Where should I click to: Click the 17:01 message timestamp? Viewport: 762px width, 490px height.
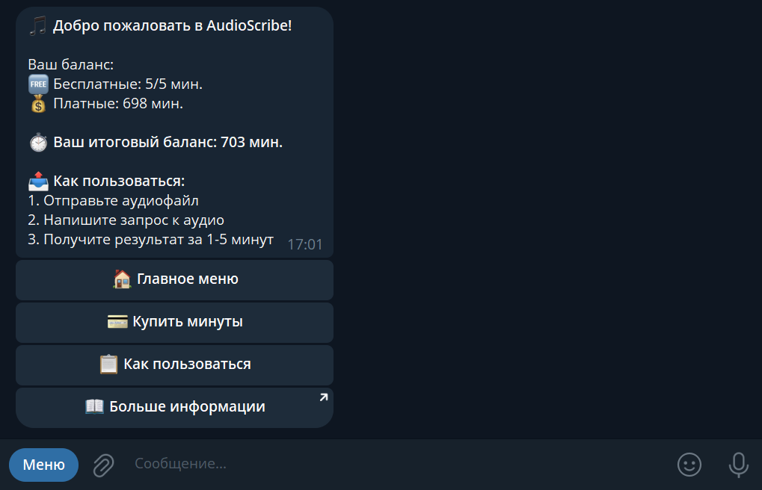click(305, 244)
